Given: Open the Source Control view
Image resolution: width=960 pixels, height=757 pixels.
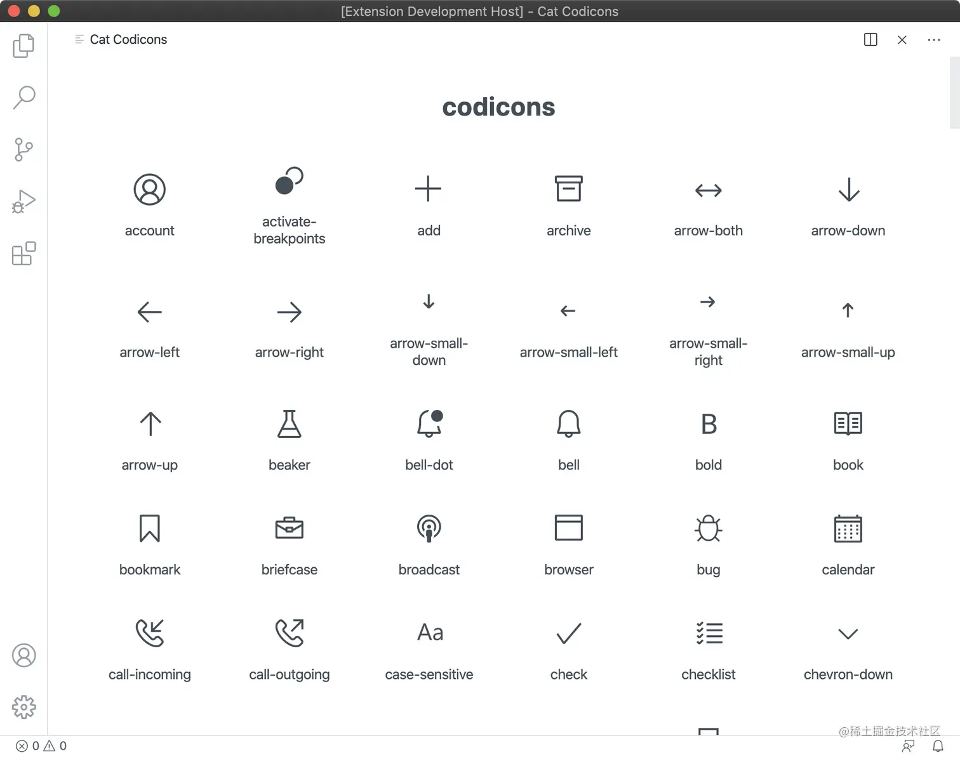Looking at the screenshot, I should point(23,149).
